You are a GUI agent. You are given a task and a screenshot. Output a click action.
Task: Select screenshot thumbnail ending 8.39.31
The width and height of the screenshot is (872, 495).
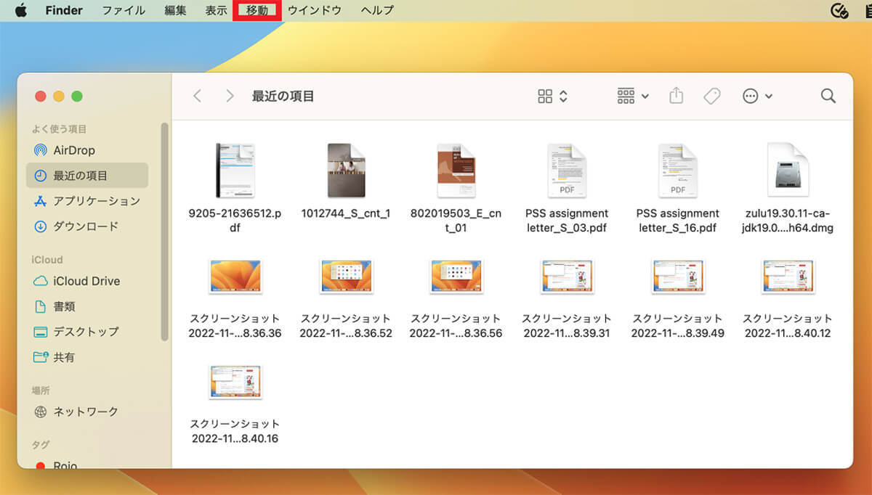[x=567, y=277]
